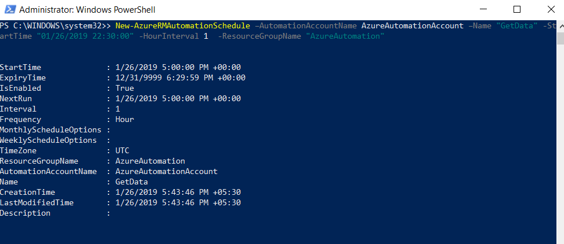Click the IsEnabled value True
This screenshot has height=244, width=564.
124,88
